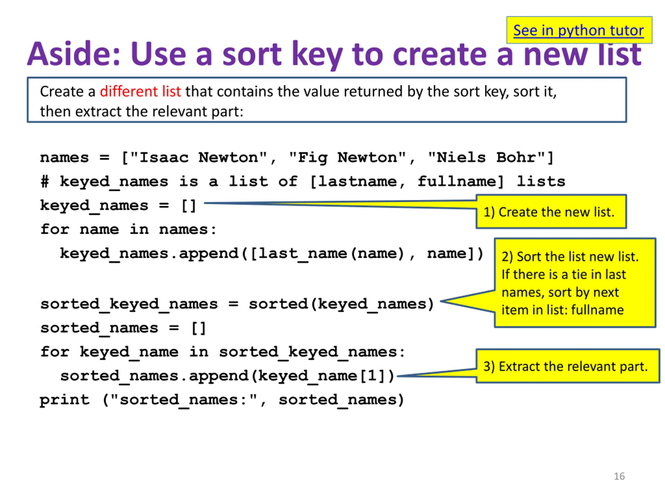665x499 pixels.
Task: Click the 'keyed_names.append([last_name(name), name])' line
Action: tap(272, 254)
